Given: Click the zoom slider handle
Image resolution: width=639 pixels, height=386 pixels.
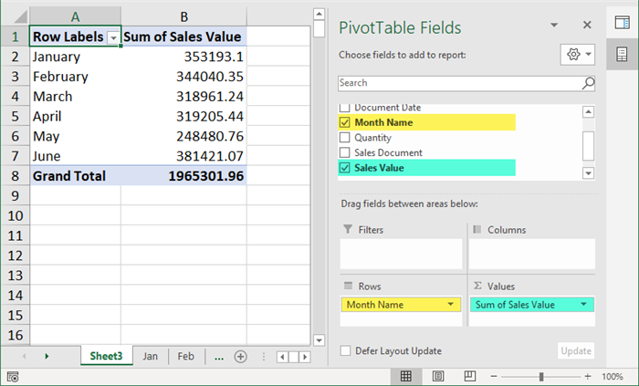Looking at the screenshot, I should click(541, 376).
